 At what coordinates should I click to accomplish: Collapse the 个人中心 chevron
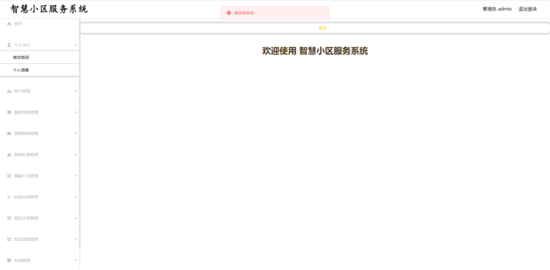coord(76,45)
